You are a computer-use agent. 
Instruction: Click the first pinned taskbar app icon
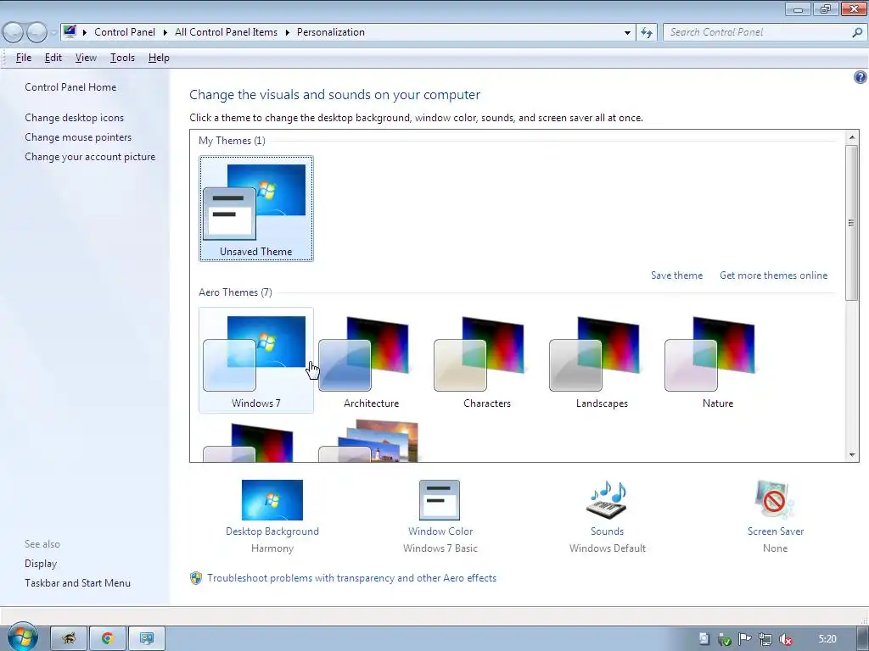69,638
